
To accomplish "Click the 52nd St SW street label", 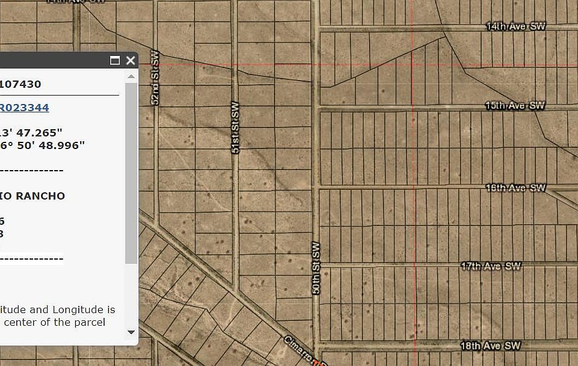I will point(155,78).
